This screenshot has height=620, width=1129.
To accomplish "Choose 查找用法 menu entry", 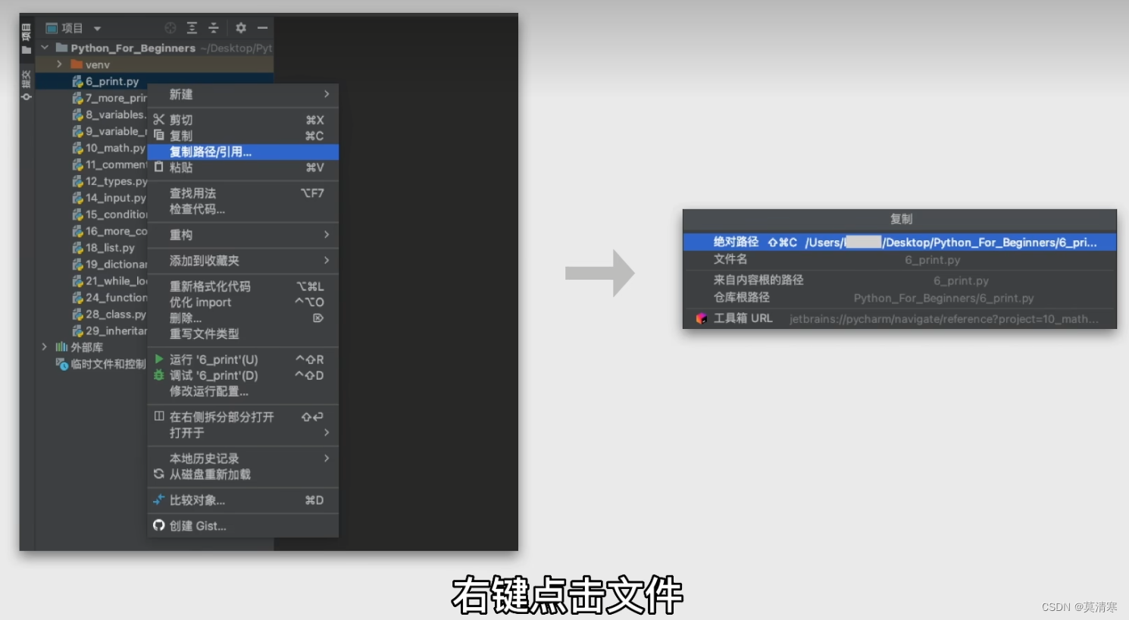I will [x=243, y=193].
